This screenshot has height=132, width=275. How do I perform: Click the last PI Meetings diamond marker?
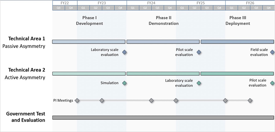pyautogui.click(x=250, y=100)
